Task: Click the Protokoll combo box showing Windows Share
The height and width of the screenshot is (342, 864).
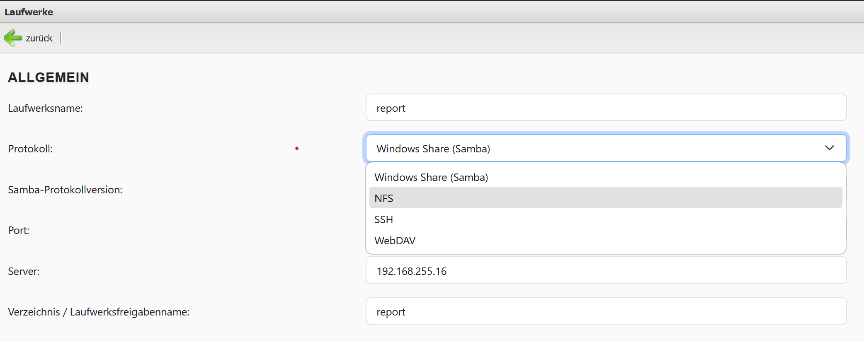Action: coord(580,148)
